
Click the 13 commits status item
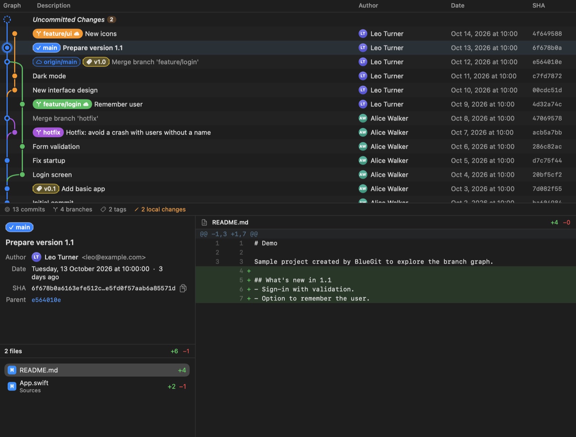[x=25, y=210]
